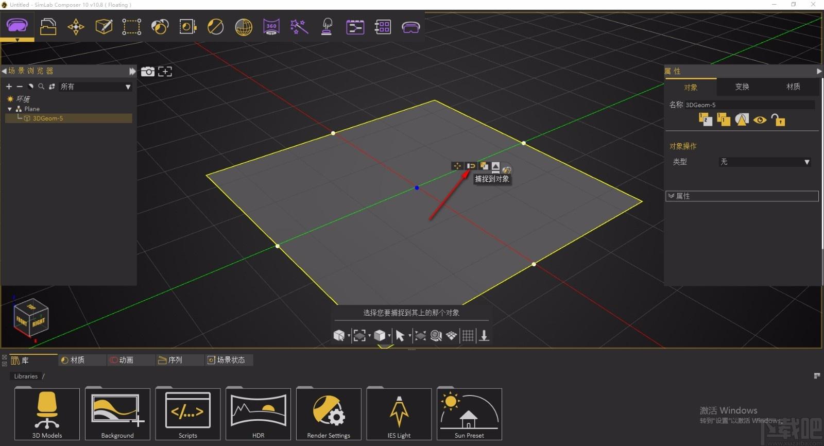Image resolution: width=824 pixels, height=446 pixels.
Task: Toggle the object lock padlock icon
Action: tap(778, 120)
